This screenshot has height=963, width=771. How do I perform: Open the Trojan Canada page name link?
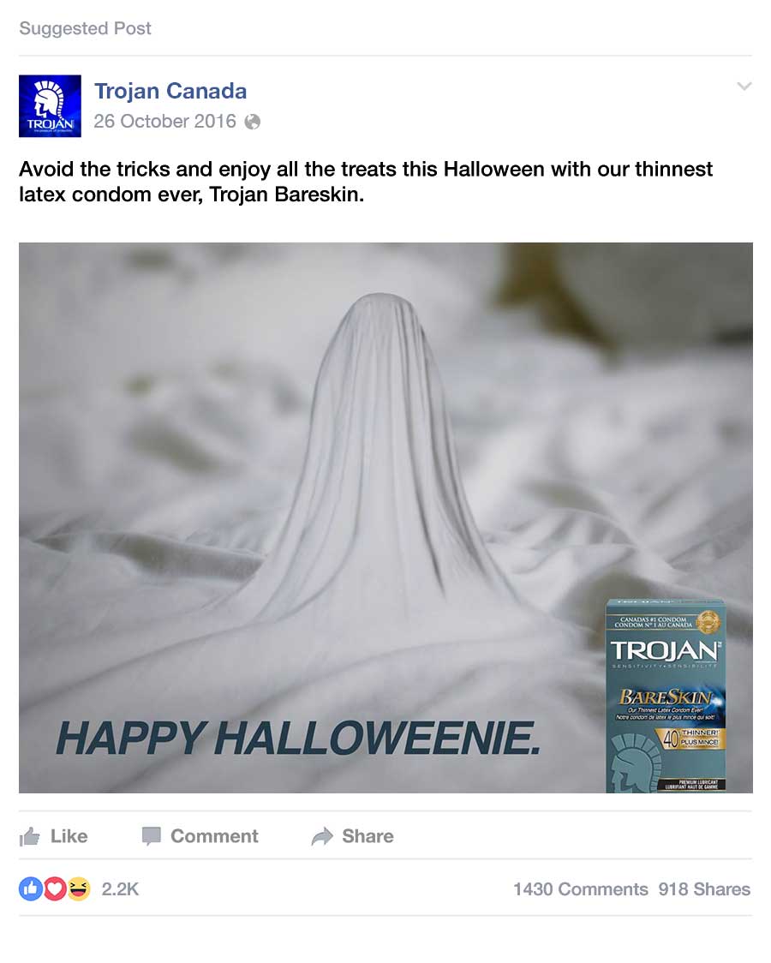pyautogui.click(x=170, y=91)
